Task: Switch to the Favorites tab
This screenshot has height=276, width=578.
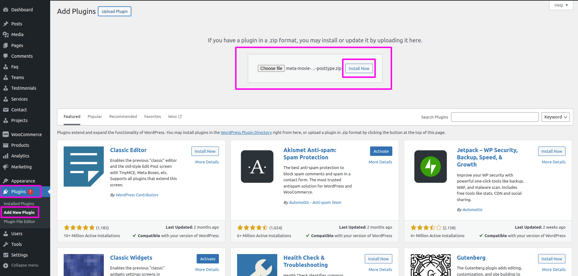Action: 152,117
